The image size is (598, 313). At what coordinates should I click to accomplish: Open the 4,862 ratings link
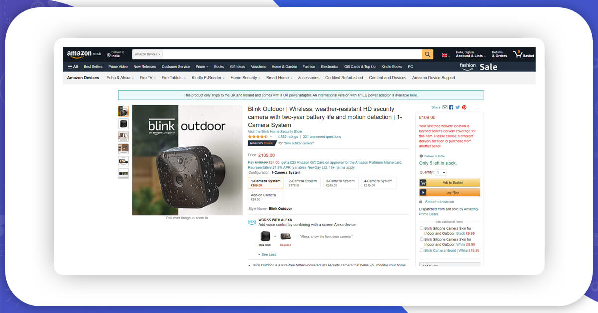coord(288,137)
